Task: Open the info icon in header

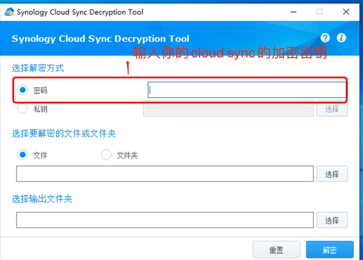Action: tap(341, 38)
